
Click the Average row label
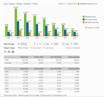[x=8, y=63]
